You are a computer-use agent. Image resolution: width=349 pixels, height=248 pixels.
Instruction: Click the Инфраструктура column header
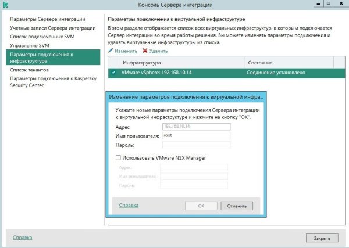[x=181, y=63]
